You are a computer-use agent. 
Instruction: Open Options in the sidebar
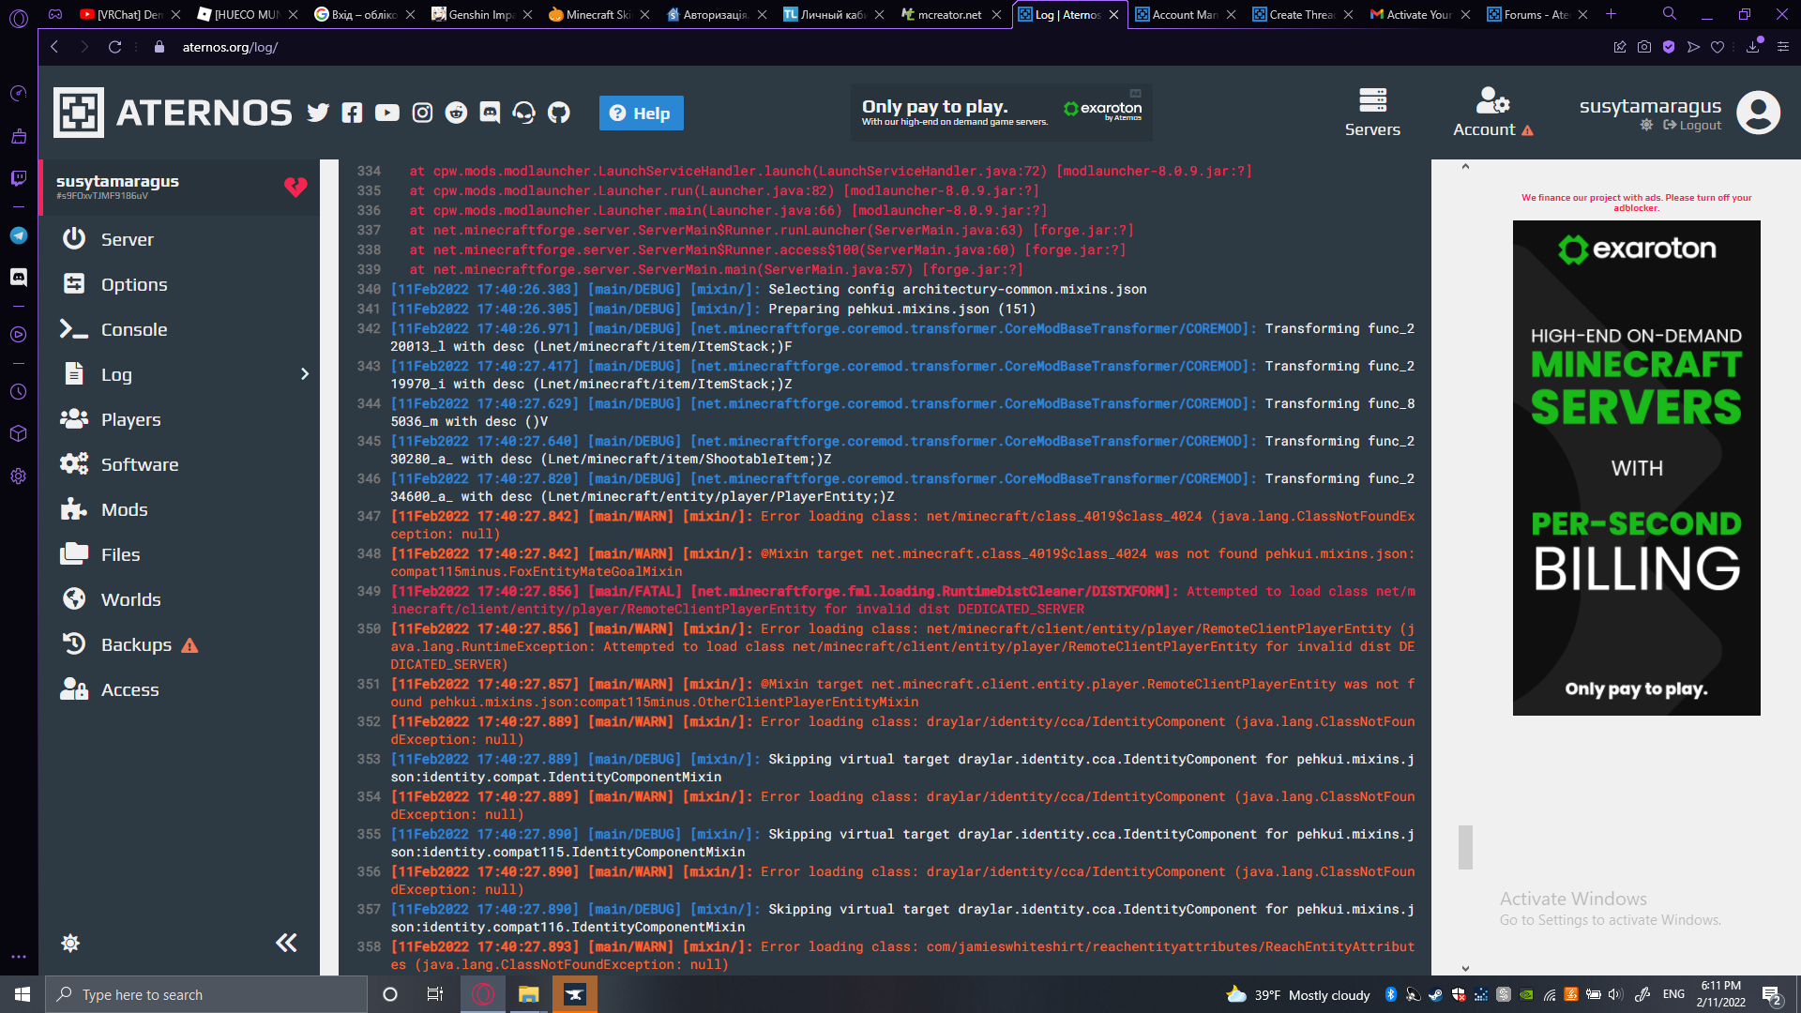pyautogui.click(x=179, y=284)
